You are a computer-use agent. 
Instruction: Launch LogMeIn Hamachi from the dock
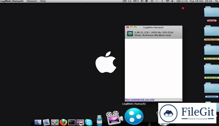tap(134, 116)
